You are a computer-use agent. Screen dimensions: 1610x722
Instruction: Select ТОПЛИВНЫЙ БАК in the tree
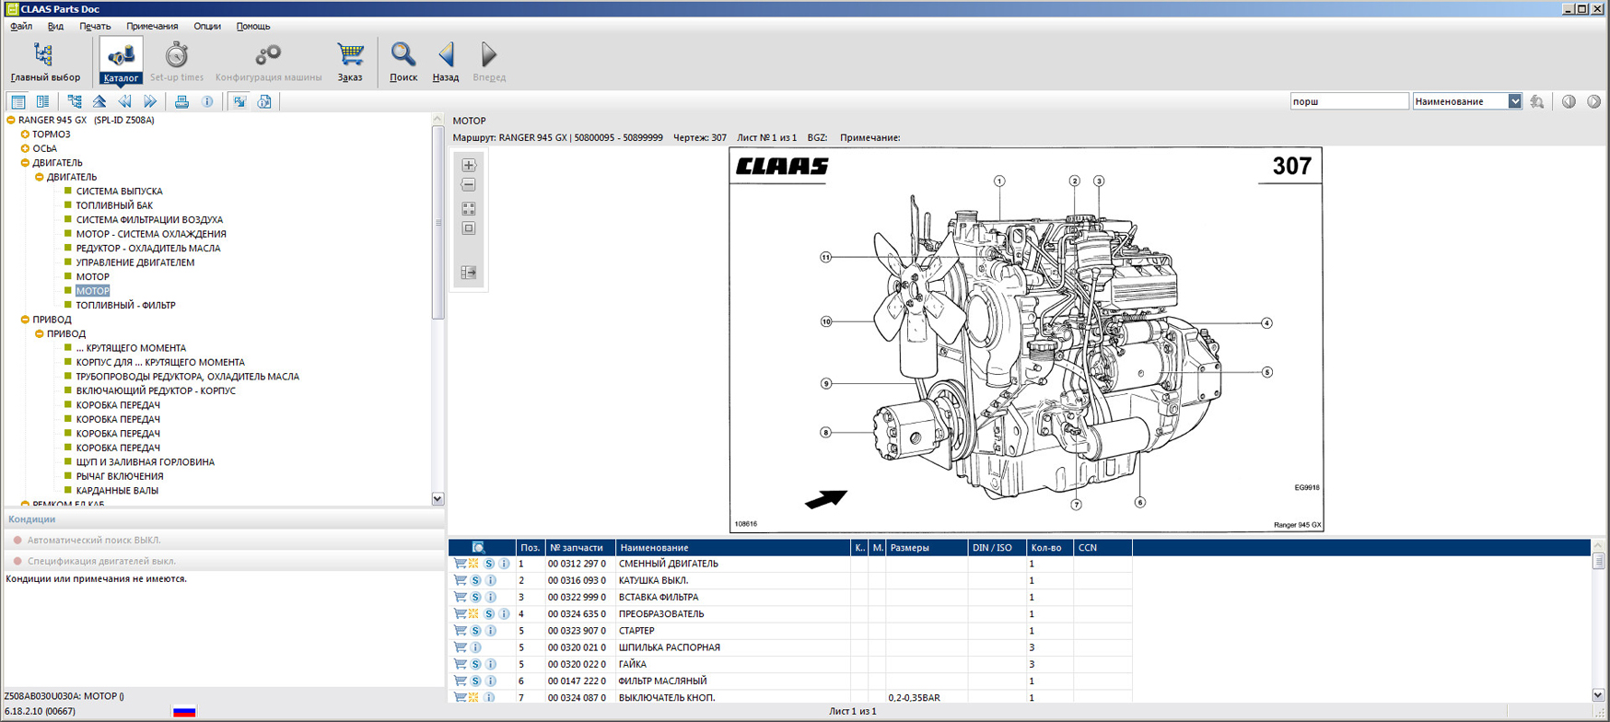click(x=114, y=205)
